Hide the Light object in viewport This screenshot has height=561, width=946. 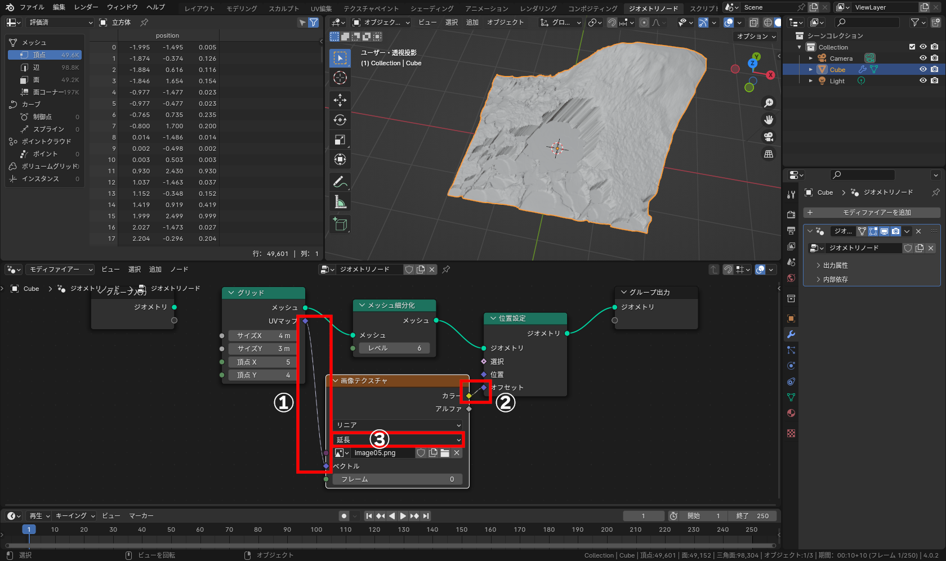(923, 81)
